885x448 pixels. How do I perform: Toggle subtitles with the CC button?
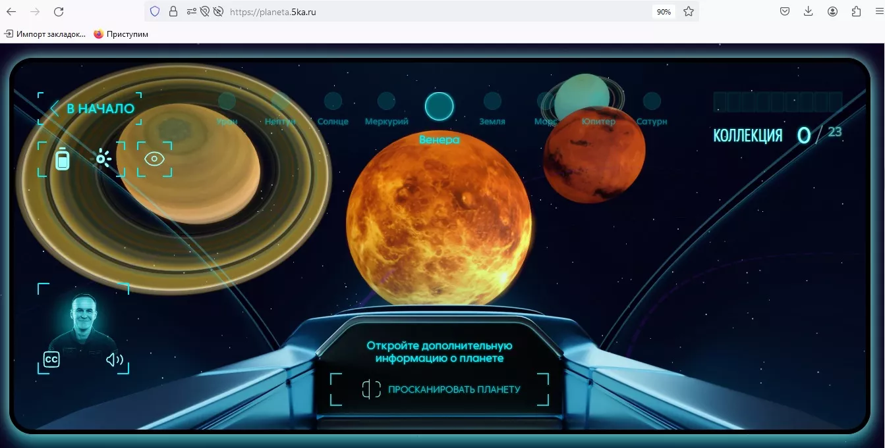click(x=51, y=359)
